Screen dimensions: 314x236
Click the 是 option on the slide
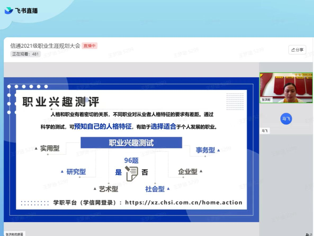[118, 172]
